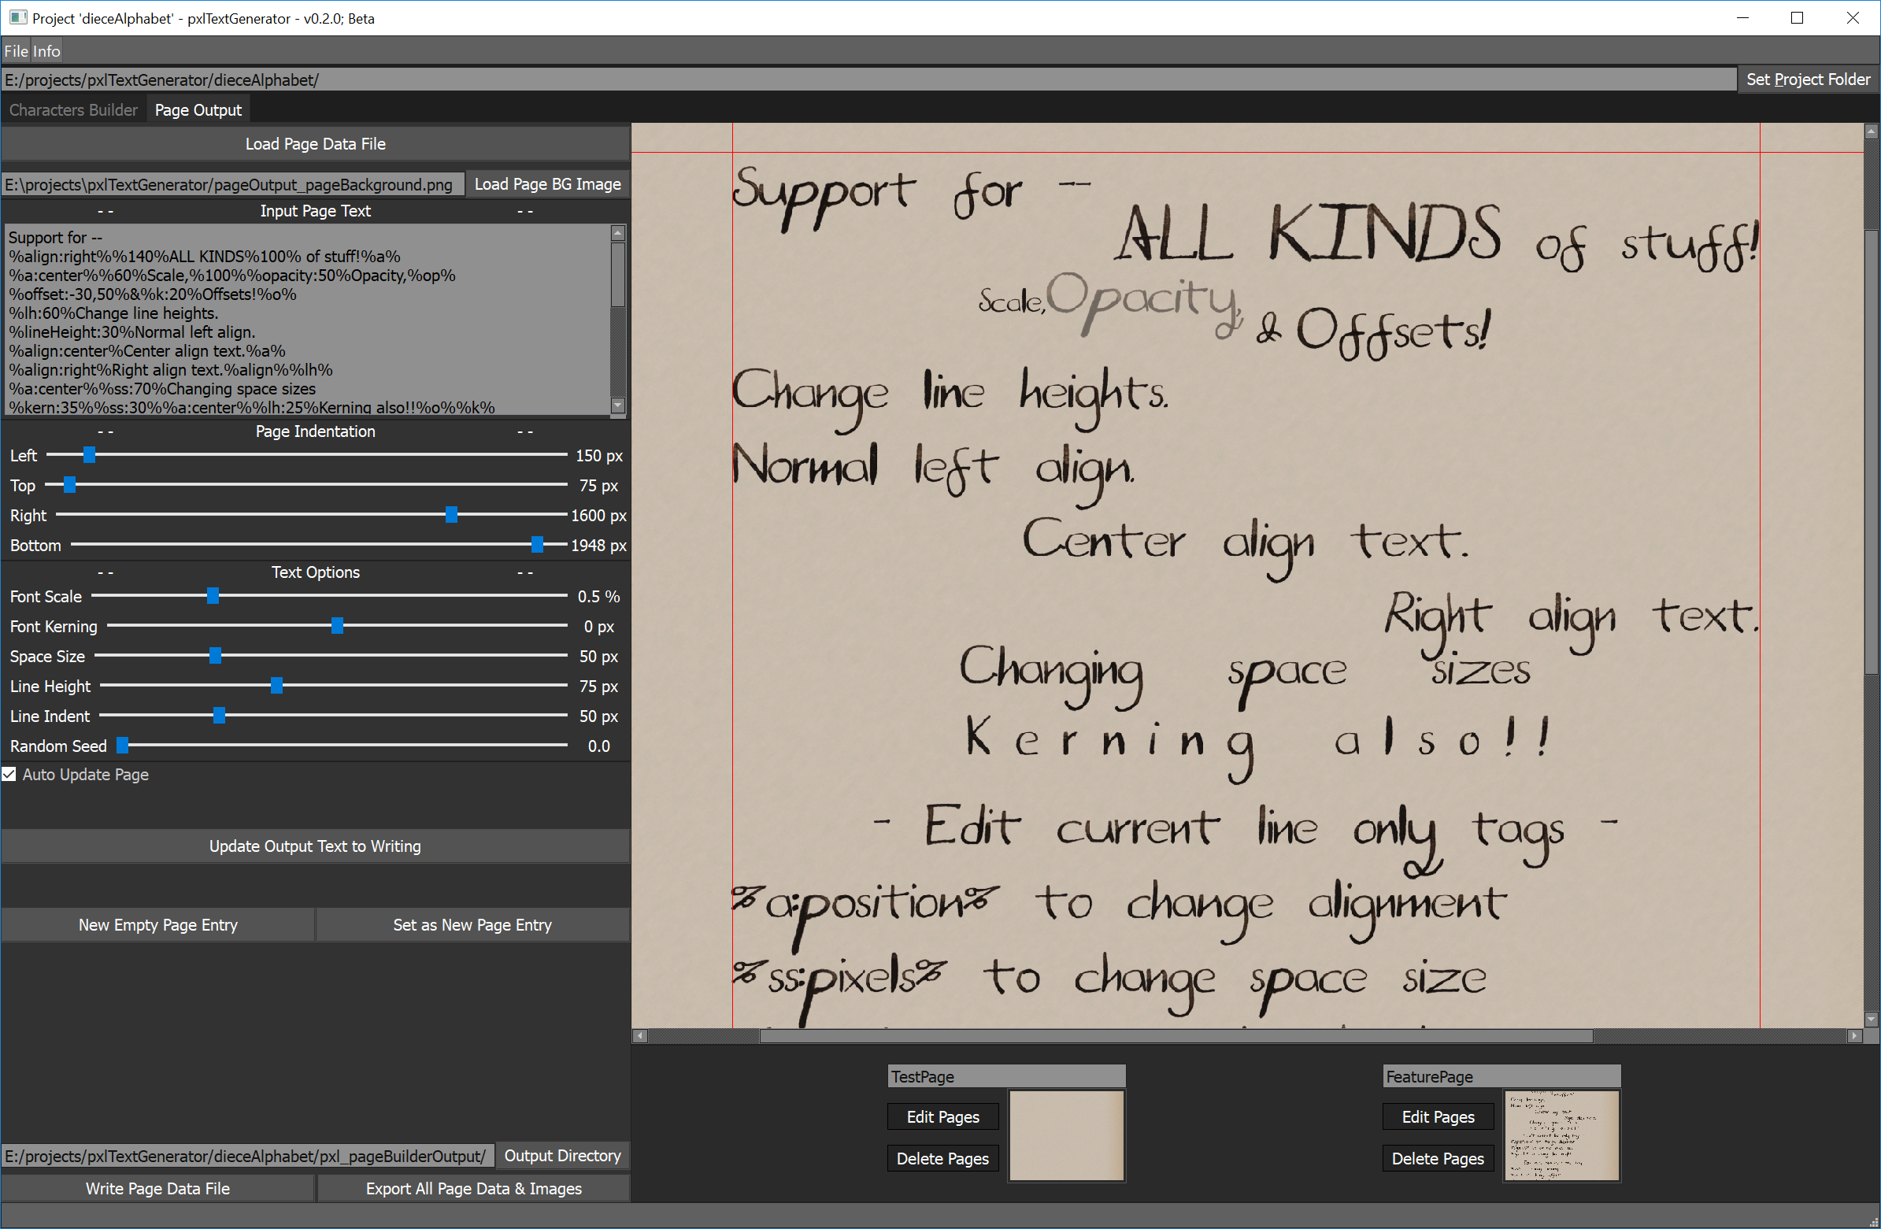Image resolution: width=1881 pixels, height=1229 pixels.
Task: Select the FeaturePage thumbnail preview
Action: [x=1561, y=1136]
